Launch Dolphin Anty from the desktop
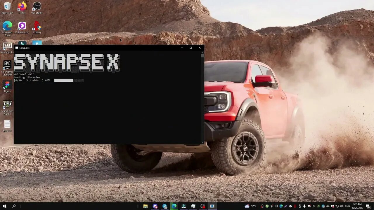 click(22, 28)
